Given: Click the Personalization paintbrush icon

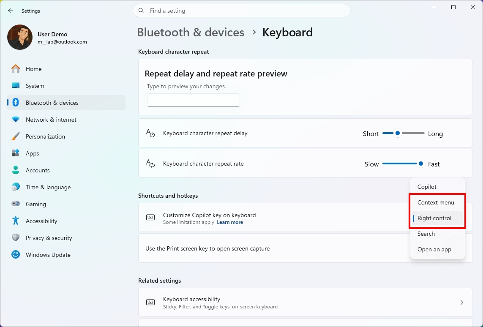Looking at the screenshot, I should (x=16, y=136).
